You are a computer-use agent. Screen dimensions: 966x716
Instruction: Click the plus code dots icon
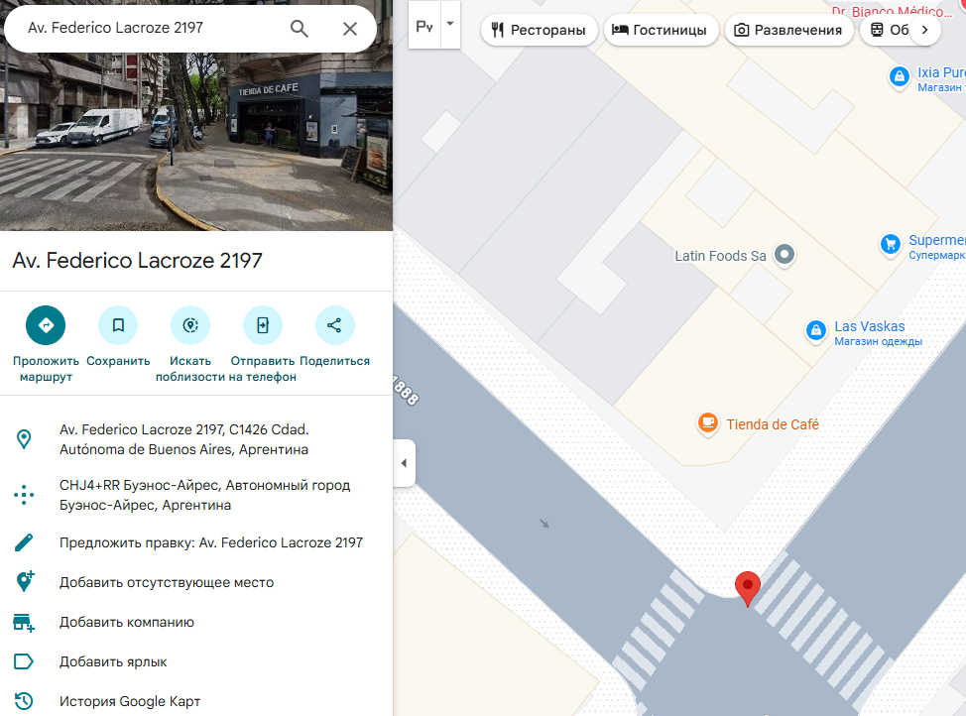[24, 495]
